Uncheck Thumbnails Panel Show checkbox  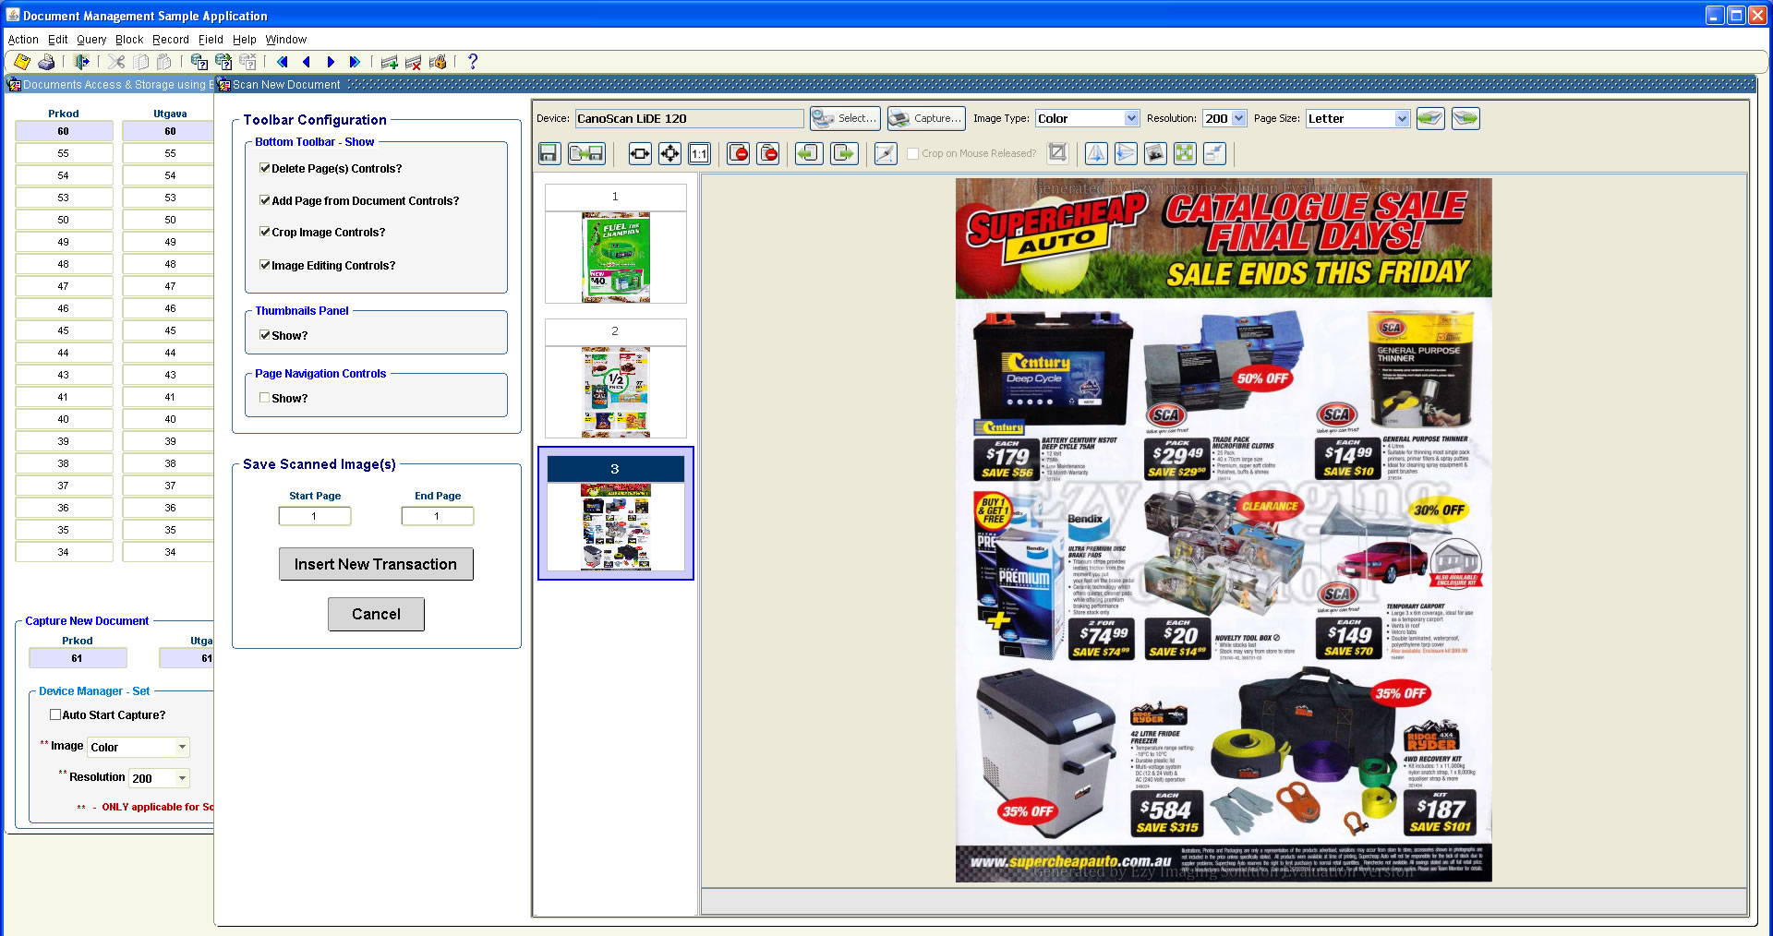coord(265,335)
